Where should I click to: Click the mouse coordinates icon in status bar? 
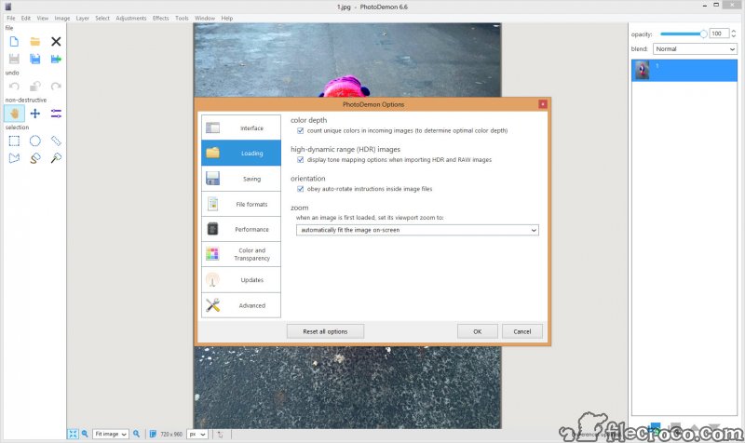coord(221,434)
